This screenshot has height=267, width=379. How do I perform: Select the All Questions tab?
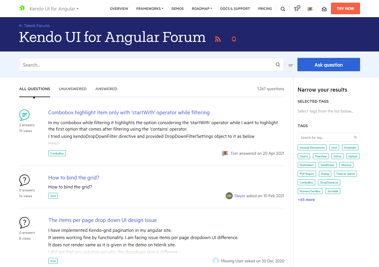point(35,89)
